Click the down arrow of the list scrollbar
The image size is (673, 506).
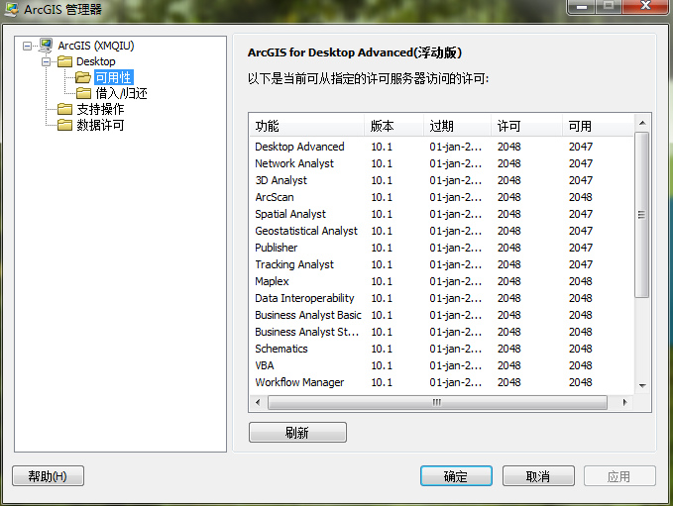pyautogui.click(x=642, y=386)
